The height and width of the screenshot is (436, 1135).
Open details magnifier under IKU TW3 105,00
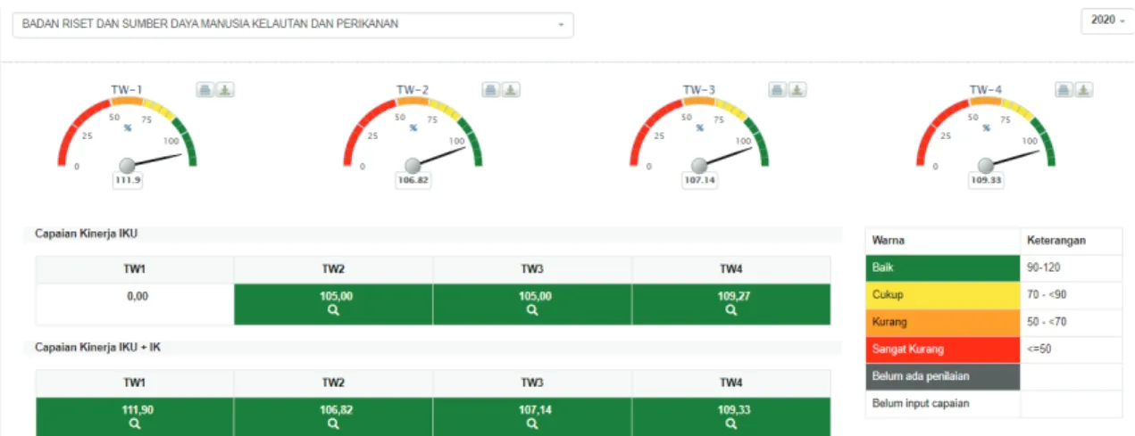[x=532, y=311]
